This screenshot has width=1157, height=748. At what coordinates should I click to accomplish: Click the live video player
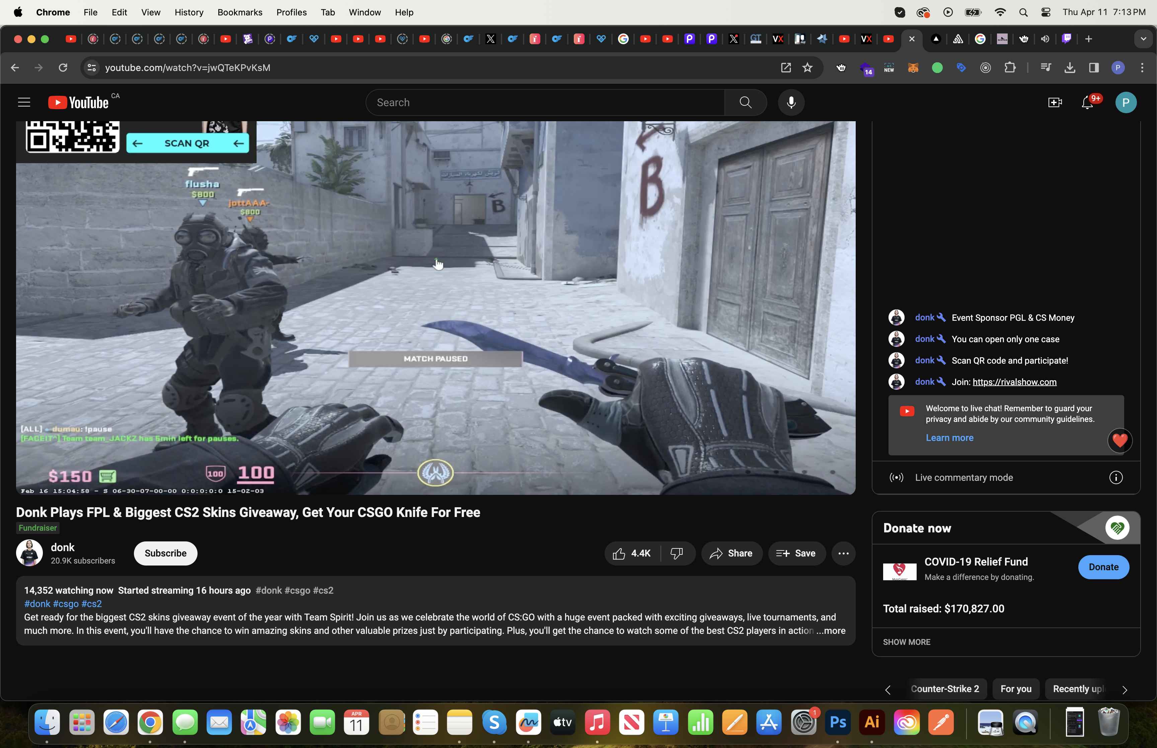coord(436,308)
